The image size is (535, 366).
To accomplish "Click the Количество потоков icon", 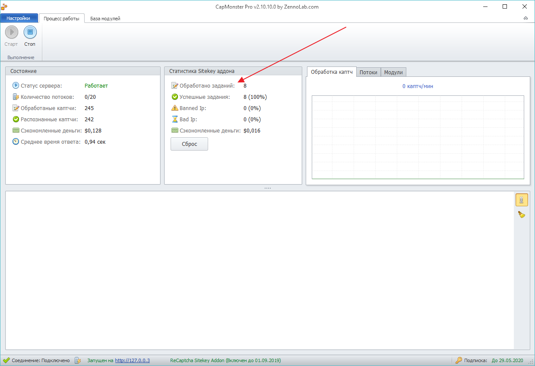I will tap(16, 97).
